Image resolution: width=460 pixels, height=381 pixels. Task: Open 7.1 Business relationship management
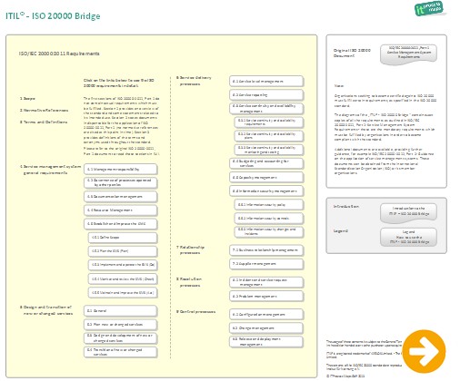(266, 250)
